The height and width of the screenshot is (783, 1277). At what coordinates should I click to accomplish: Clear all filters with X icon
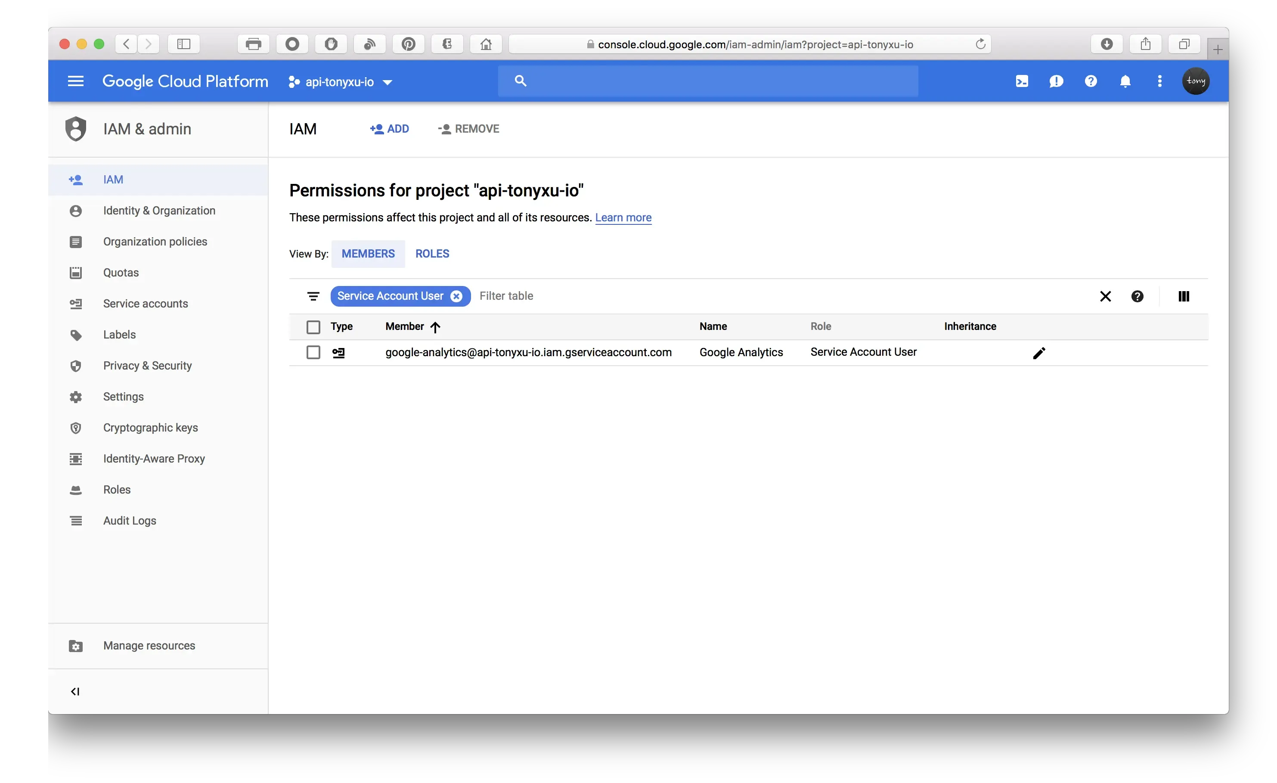point(1105,296)
